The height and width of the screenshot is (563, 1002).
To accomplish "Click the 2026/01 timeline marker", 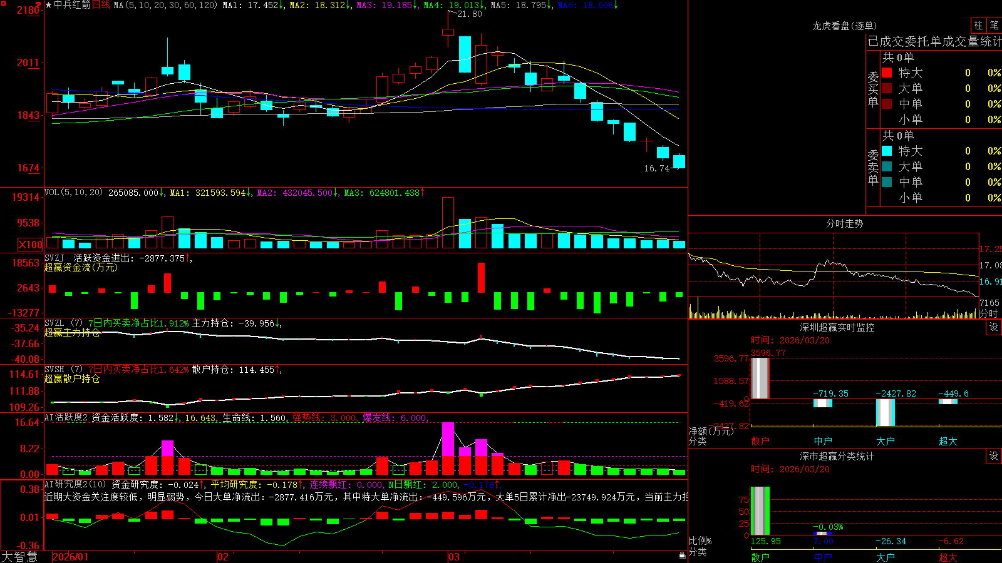I will click(71, 557).
